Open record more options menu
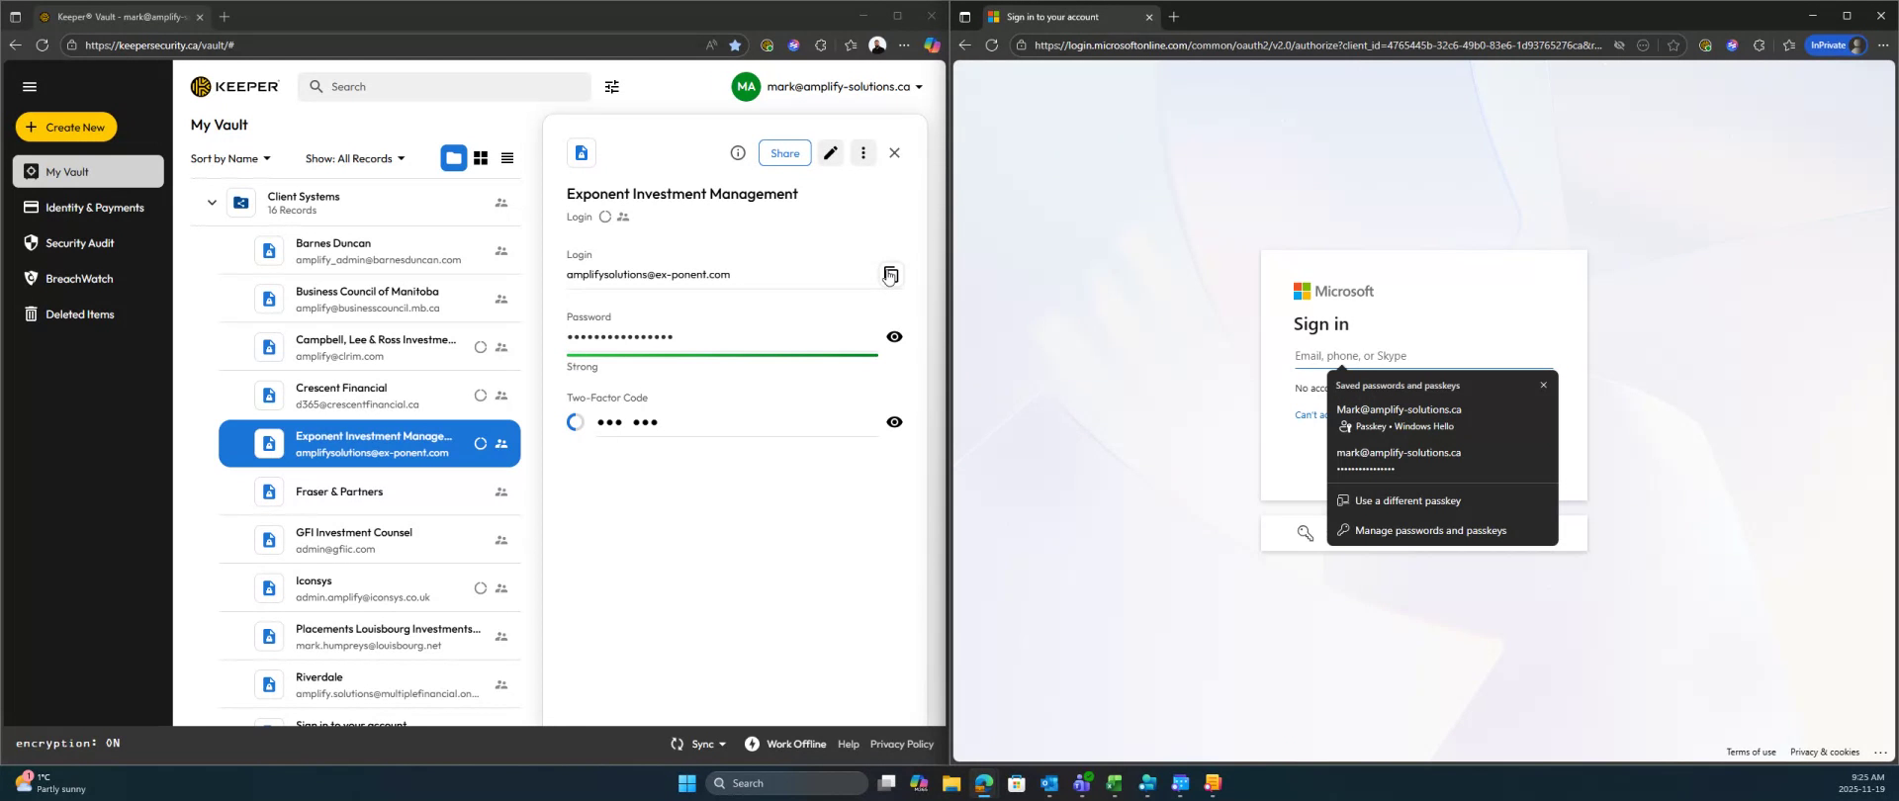 863,153
